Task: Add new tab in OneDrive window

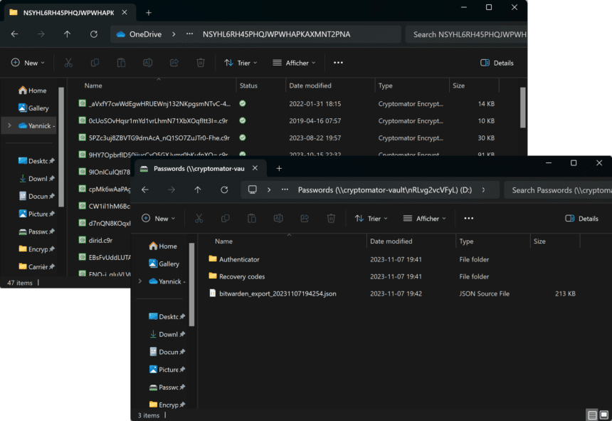Action: (x=149, y=13)
